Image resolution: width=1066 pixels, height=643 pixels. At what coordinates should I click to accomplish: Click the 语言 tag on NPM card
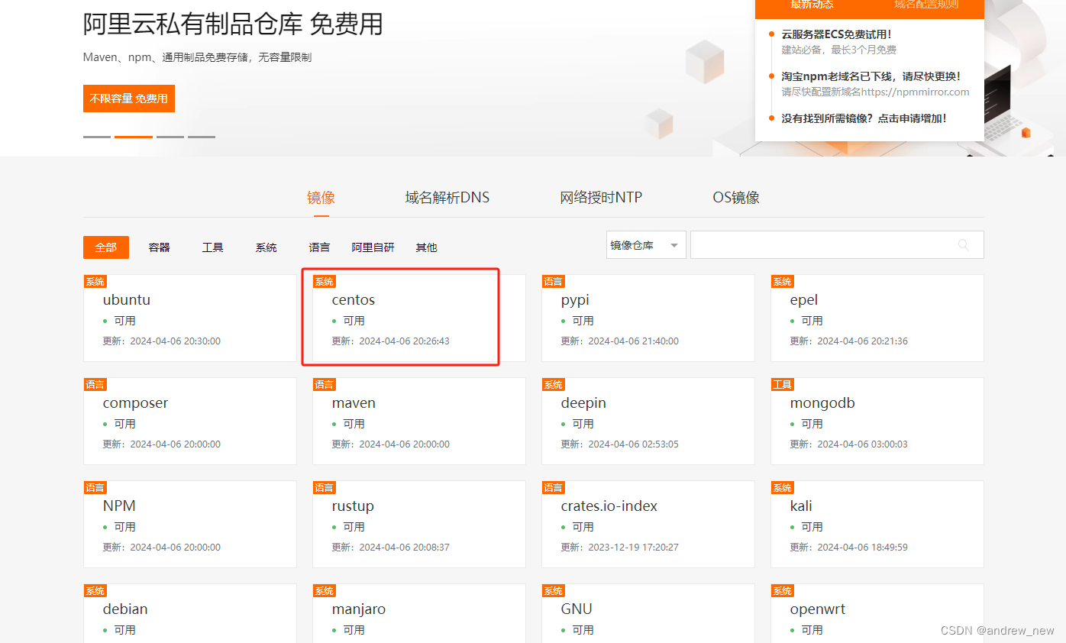pyautogui.click(x=95, y=487)
